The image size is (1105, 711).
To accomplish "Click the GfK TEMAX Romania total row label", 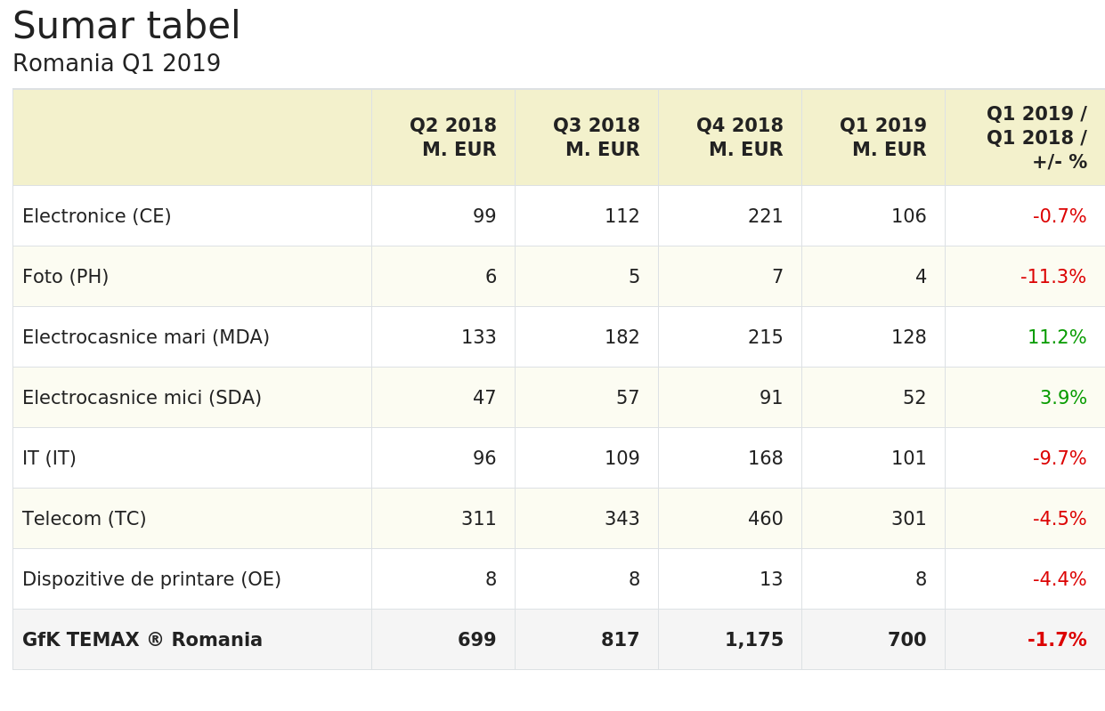I will coord(142,640).
